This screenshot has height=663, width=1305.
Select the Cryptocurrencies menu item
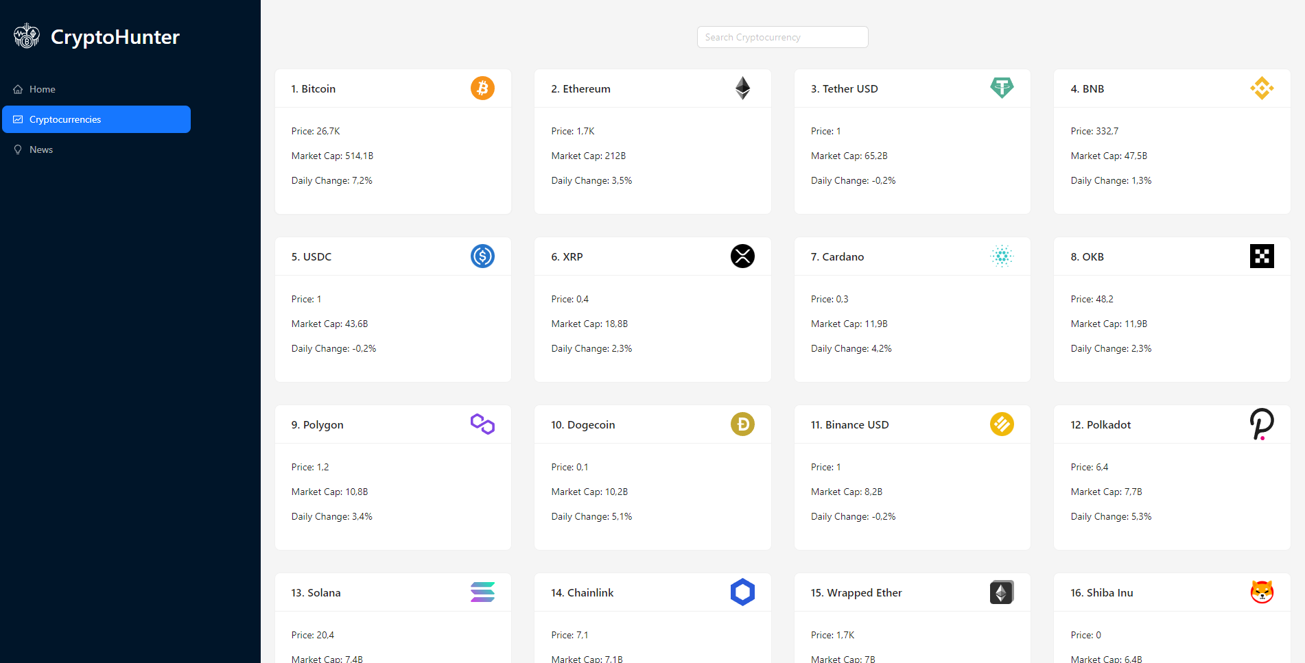click(x=96, y=119)
